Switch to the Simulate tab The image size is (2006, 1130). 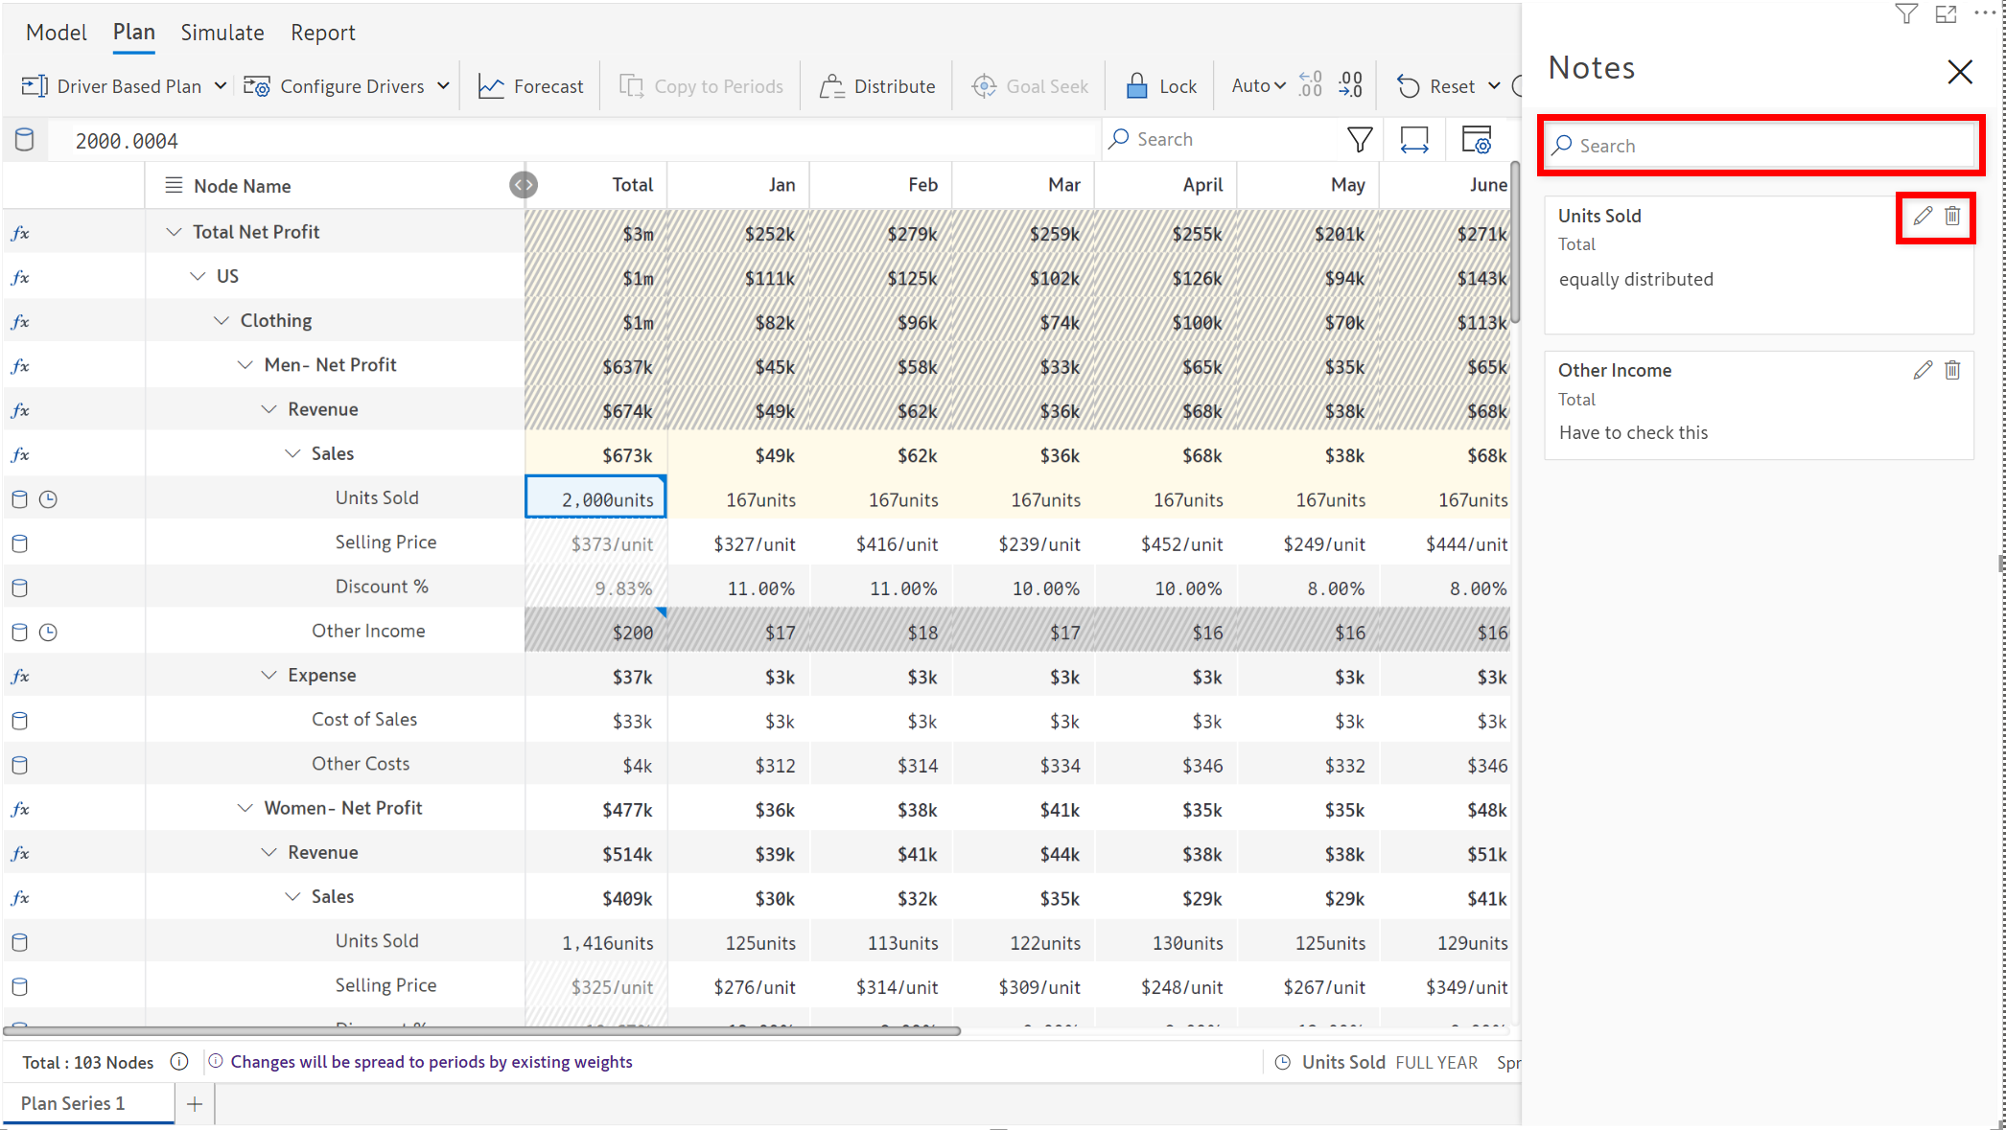pos(222,33)
